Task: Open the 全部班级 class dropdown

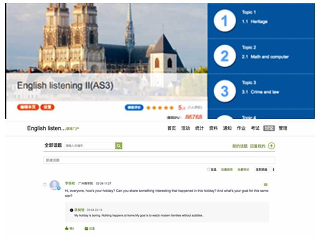Action: [265, 169]
